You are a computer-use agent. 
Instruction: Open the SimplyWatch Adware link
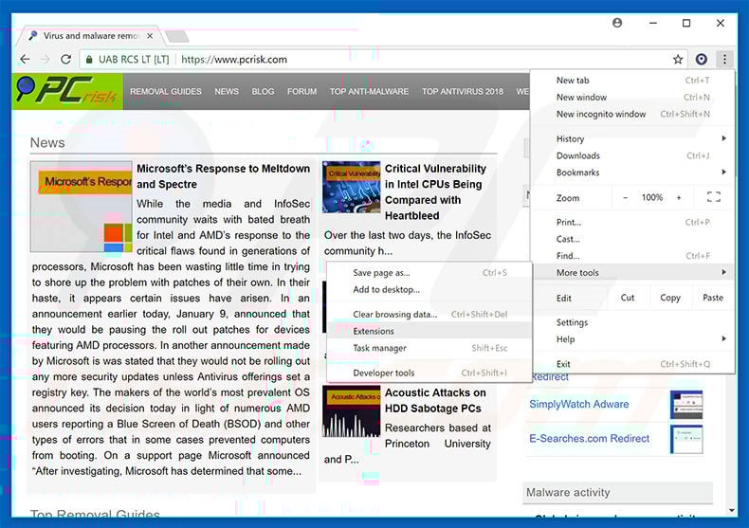pos(578,404)
